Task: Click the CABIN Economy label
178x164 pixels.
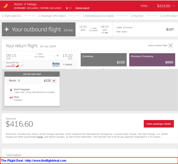Action: 124,28
